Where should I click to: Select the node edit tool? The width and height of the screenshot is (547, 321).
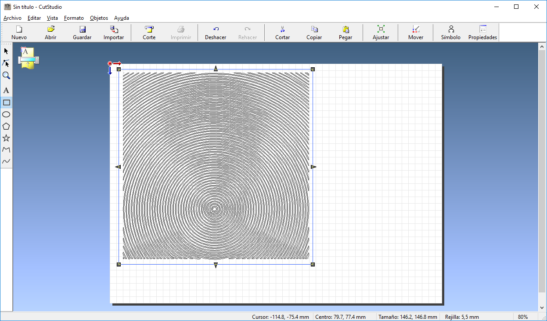[x=6, y=63]
